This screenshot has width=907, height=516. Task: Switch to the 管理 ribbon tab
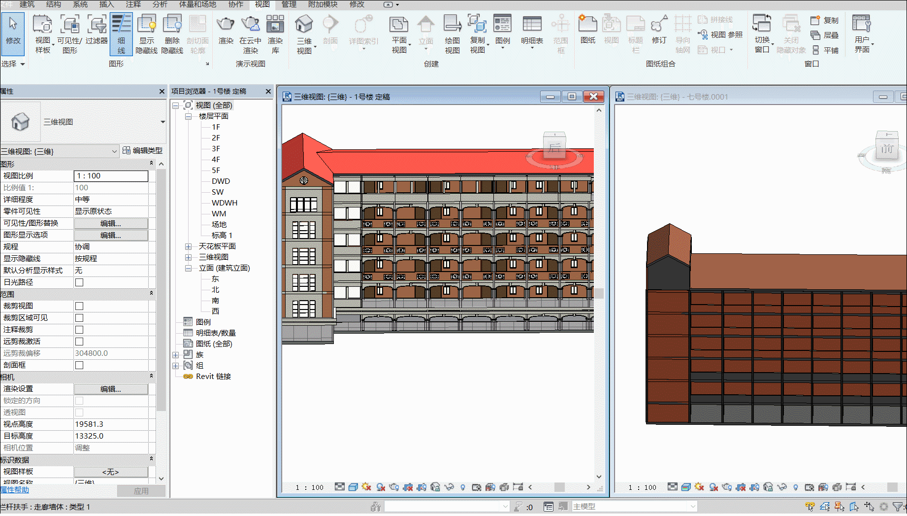click(289, 4)
